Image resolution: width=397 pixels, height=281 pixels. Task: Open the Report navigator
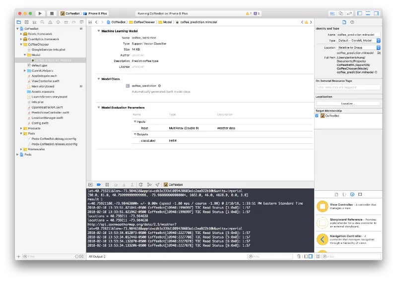(x=81, y=22)
